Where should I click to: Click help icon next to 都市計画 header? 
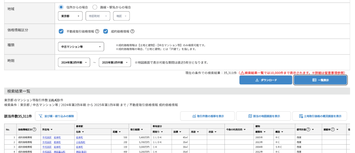[308, 129]
